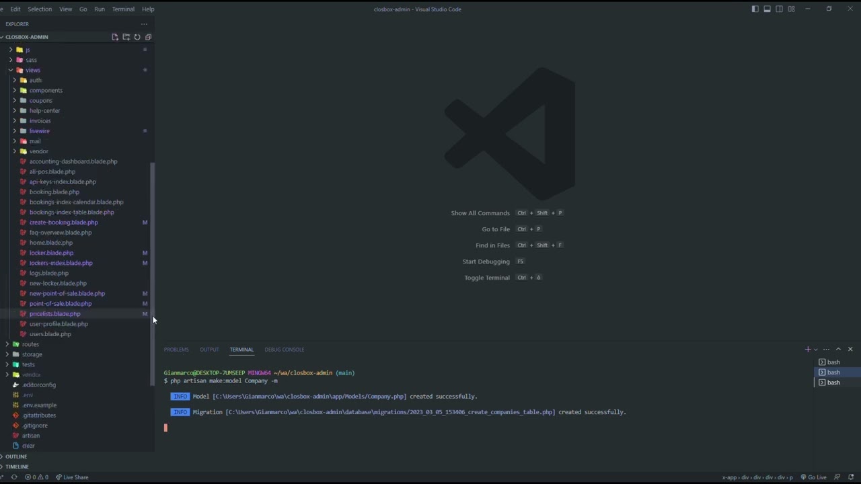Create a new file in the Explorer
This screenshot has width=861, height=484.
coord(115,37)
